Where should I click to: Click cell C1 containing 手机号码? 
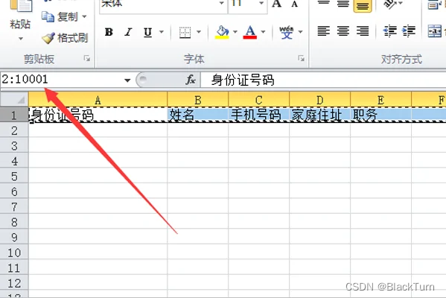258,115
